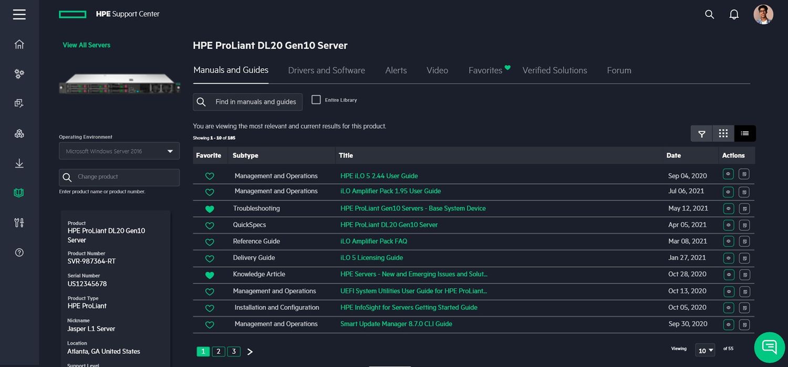Open the sidebar downloads icon
788x367 pixels.
click(19, 163)
